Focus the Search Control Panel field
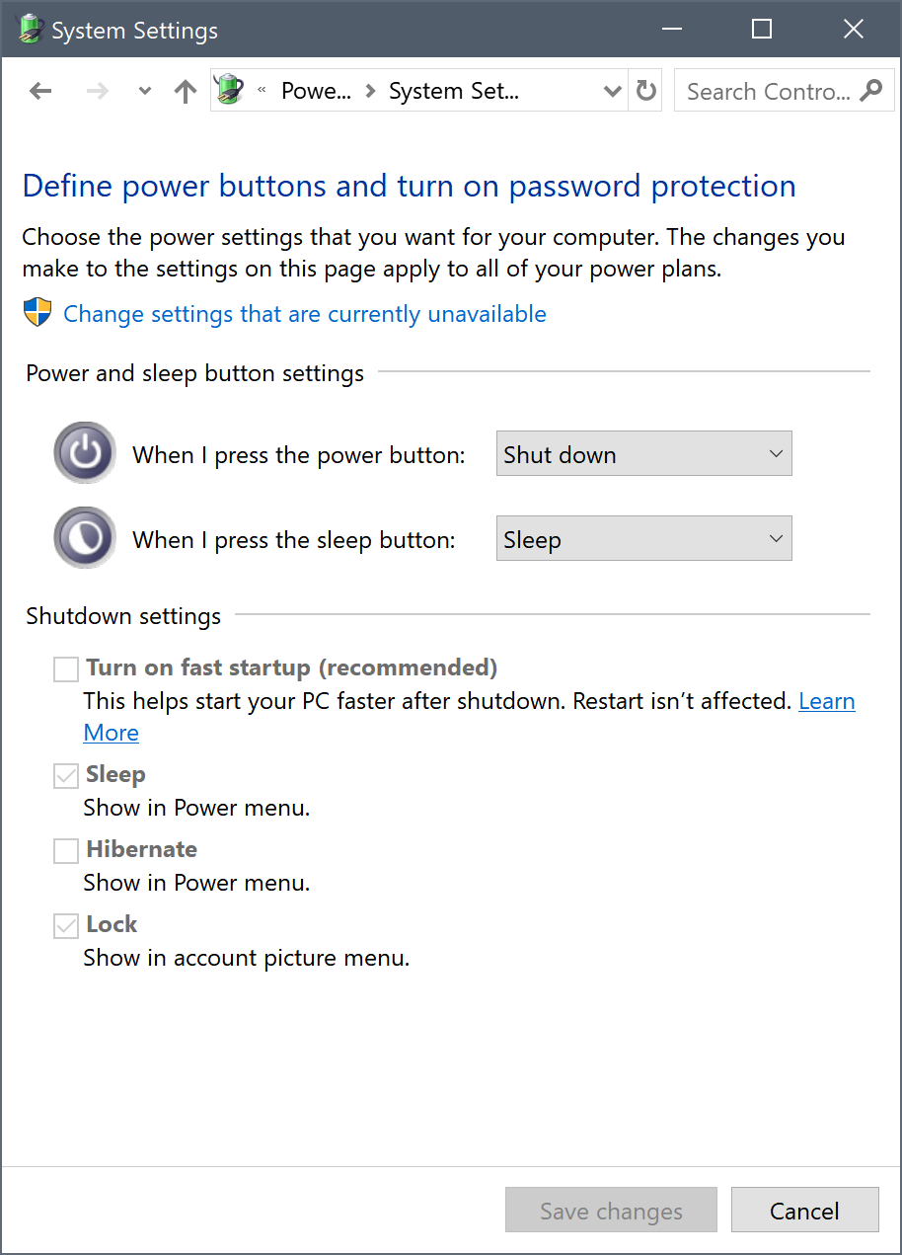 pos(768,92)
